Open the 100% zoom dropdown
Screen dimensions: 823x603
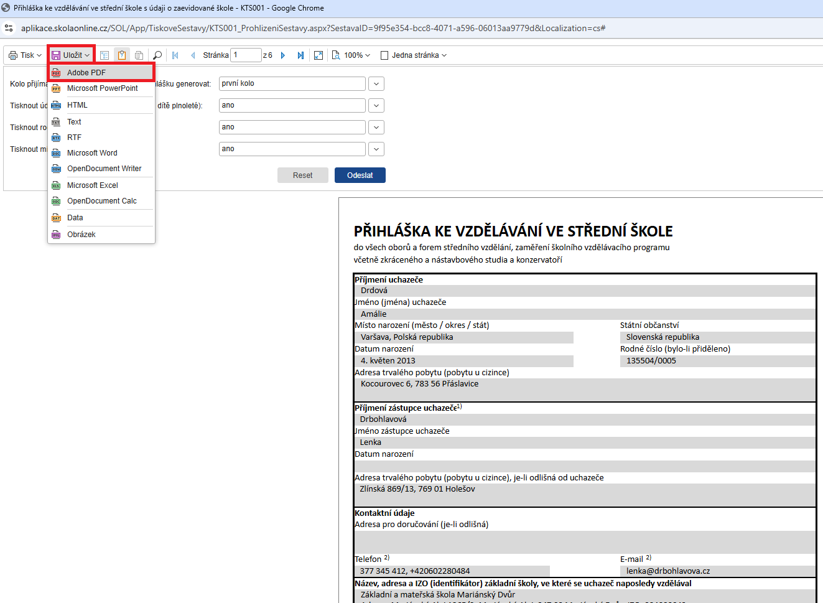[x=351, y=55]
